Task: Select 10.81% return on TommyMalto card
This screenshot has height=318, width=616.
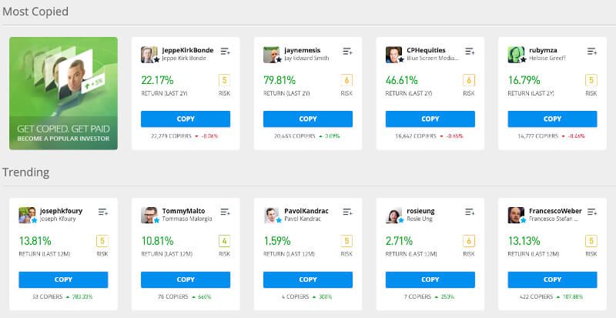Action: point(157,241)
